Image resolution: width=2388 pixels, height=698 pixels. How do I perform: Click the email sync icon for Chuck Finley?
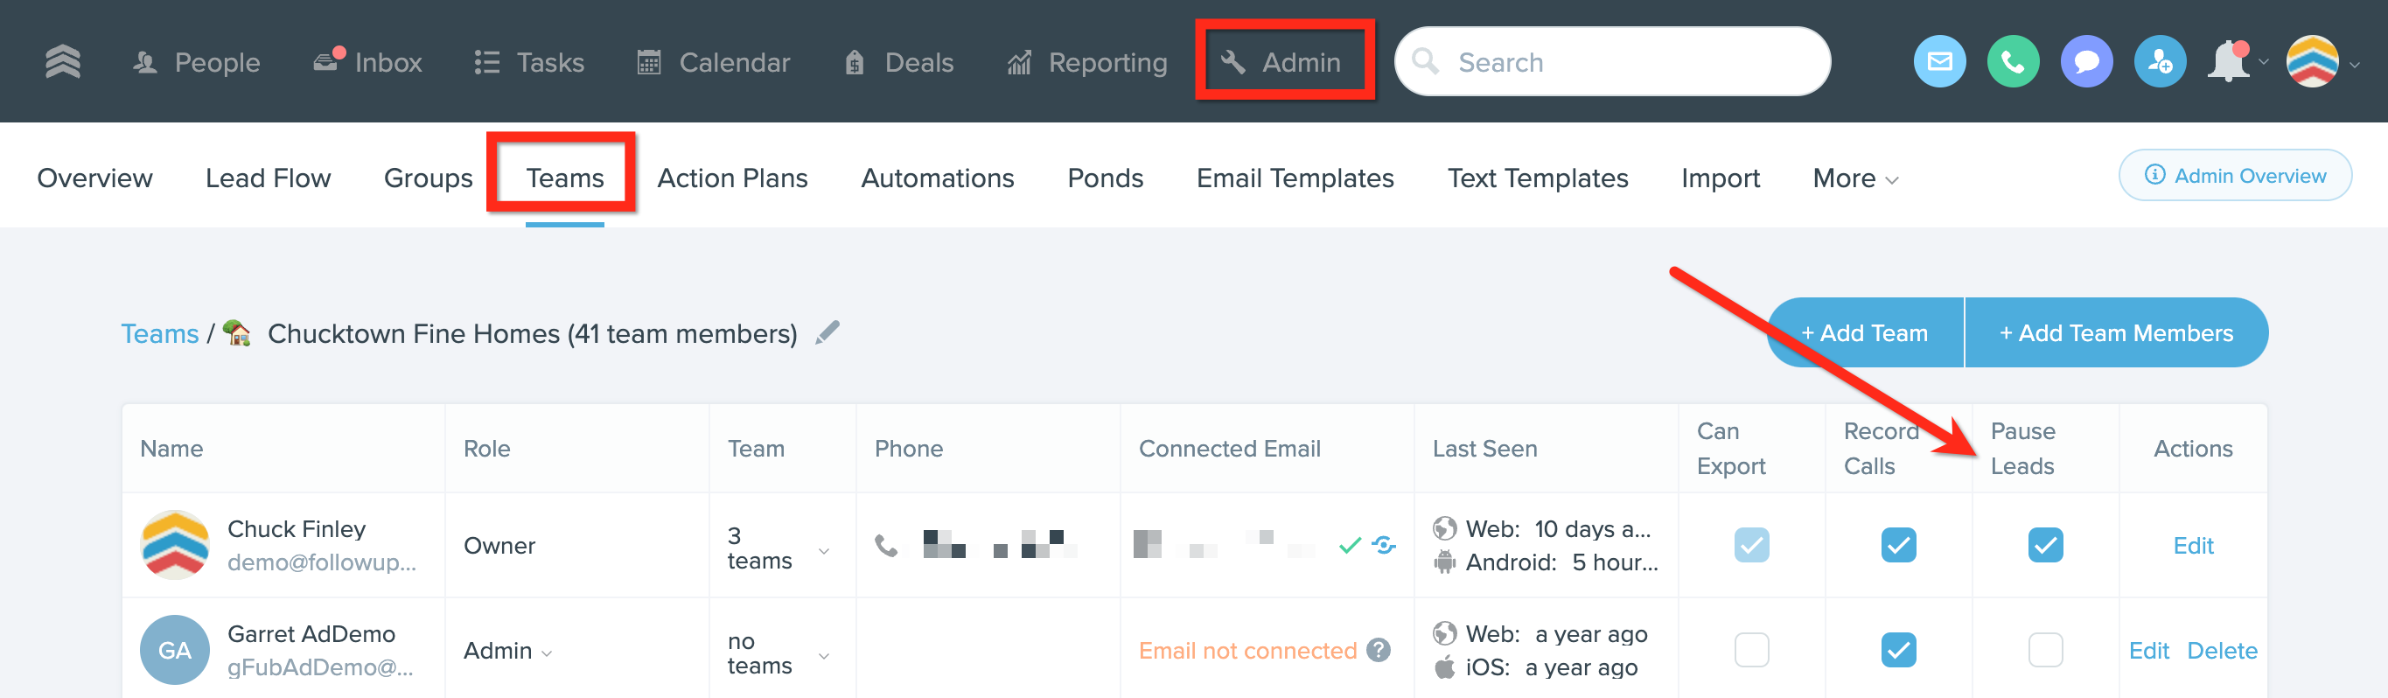point(1384,545)
